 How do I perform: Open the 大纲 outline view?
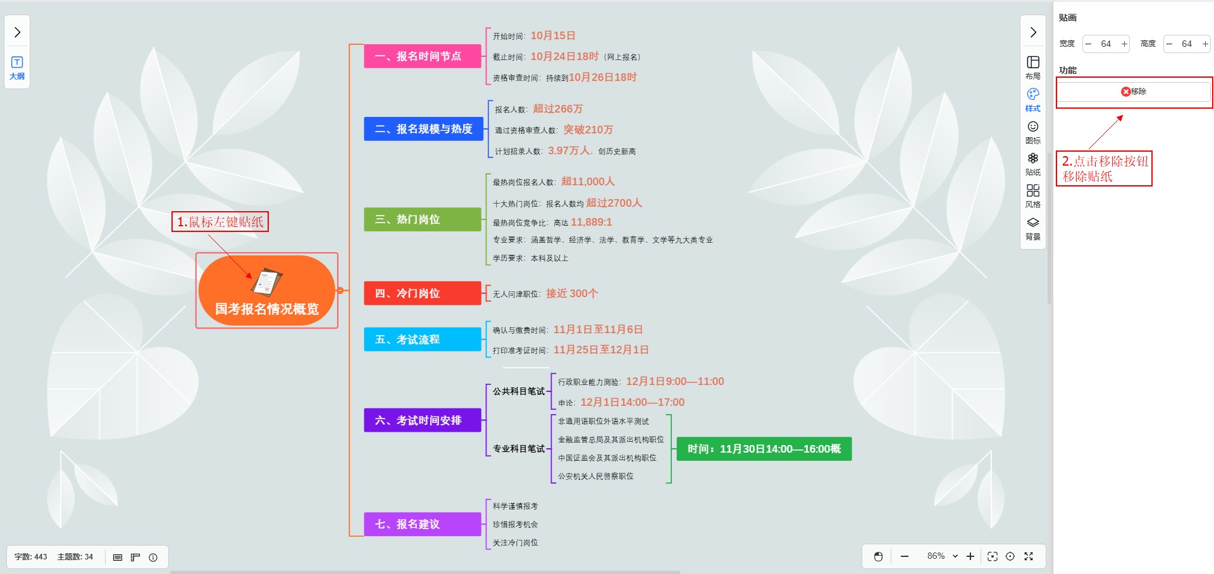(17, 67)
